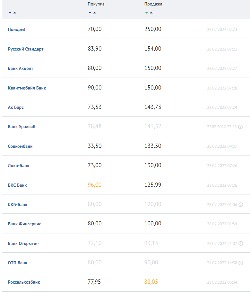Select Квантмобайл Банк link
Image resolution: width=250 pixels, height=292 pixels.
click(x=27, y=88)
